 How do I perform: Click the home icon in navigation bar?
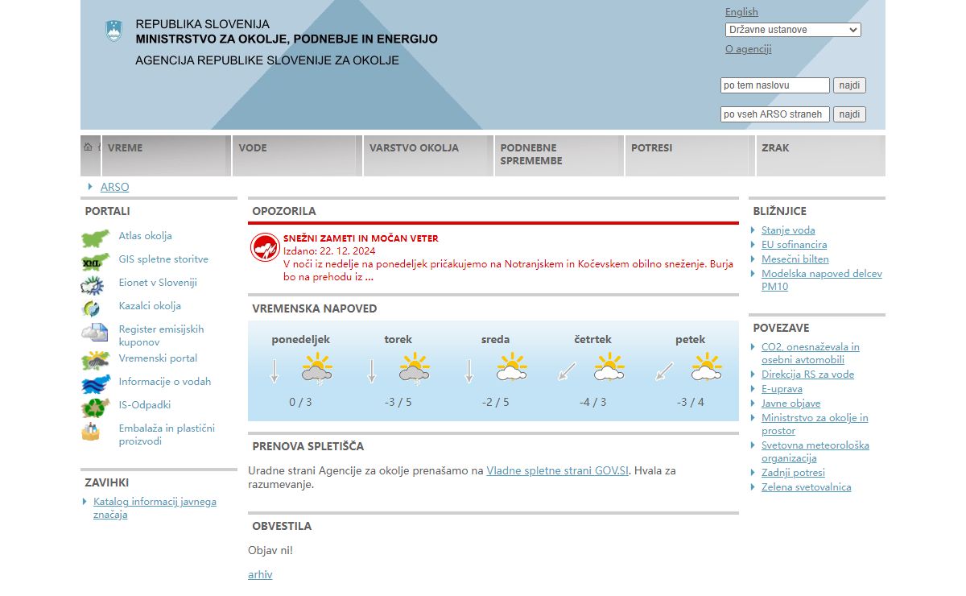coord(88,147)
